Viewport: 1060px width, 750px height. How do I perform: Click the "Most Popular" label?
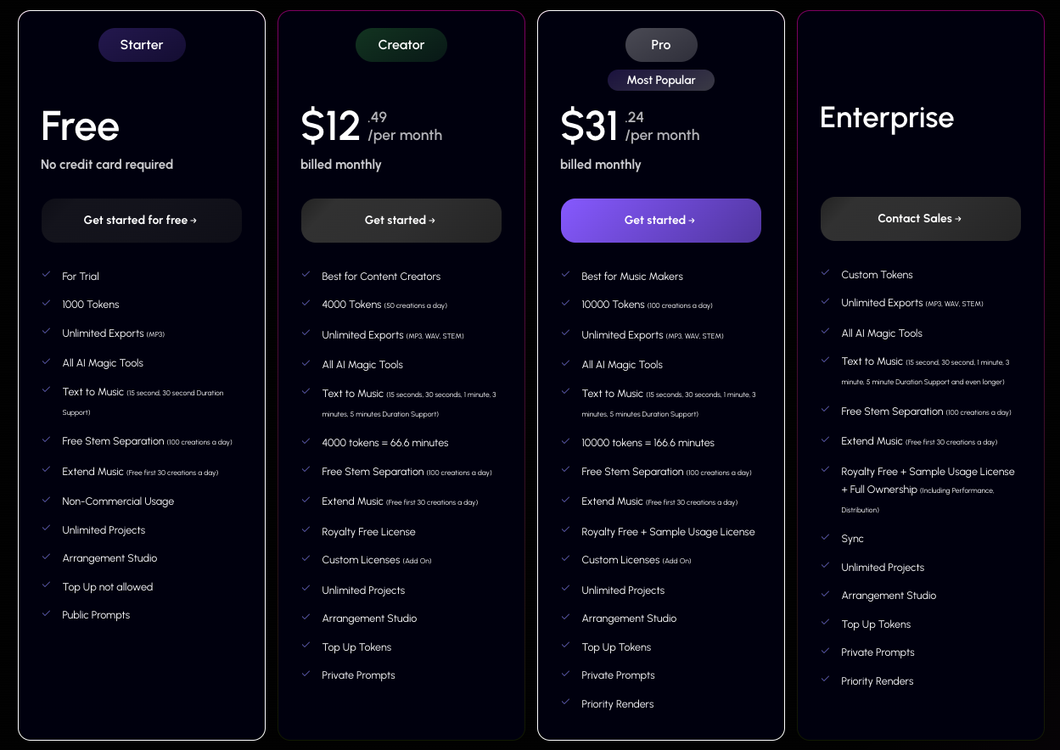(x=661, y=81)
